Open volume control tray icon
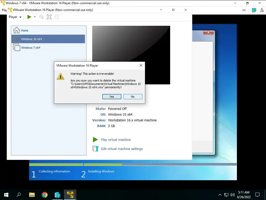This screenshot has width=266, height=200. pos(232,195)
